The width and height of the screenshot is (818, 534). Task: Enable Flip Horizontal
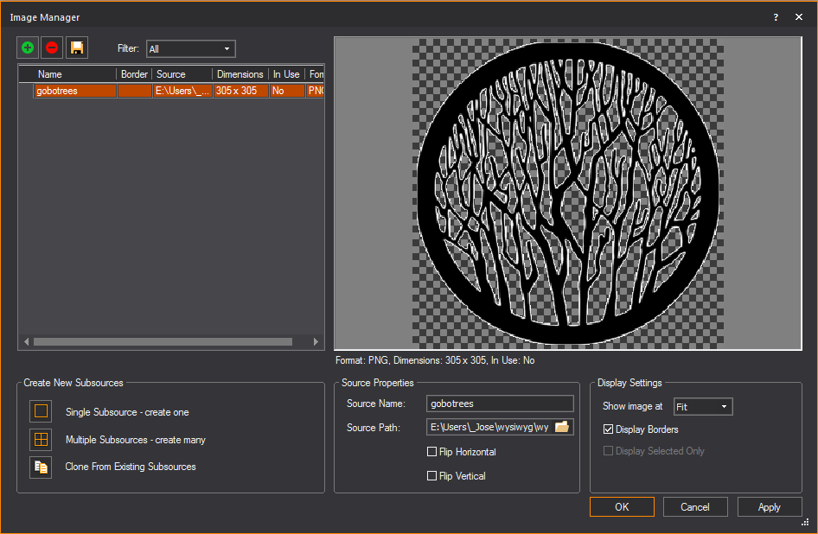coord(431,451)
